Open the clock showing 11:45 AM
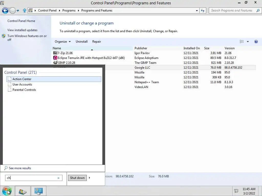 [x=249, y=191]
